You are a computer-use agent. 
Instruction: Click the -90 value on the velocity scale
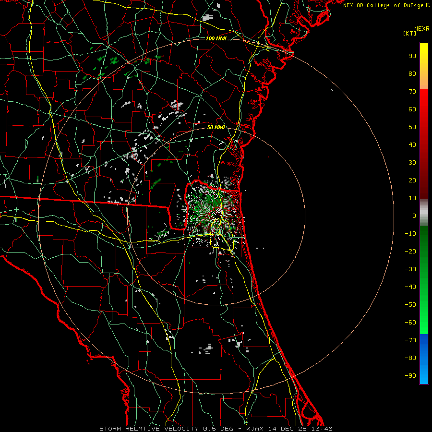pos(410,376)
